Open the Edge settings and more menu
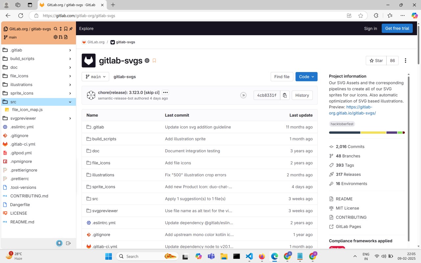 click(x=403, y=15)
